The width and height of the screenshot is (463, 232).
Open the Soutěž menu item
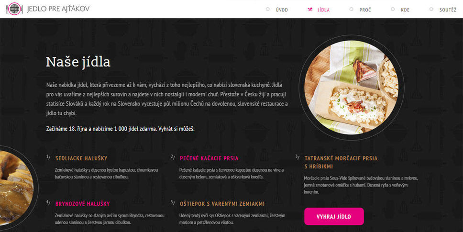(x=448, y=10)
